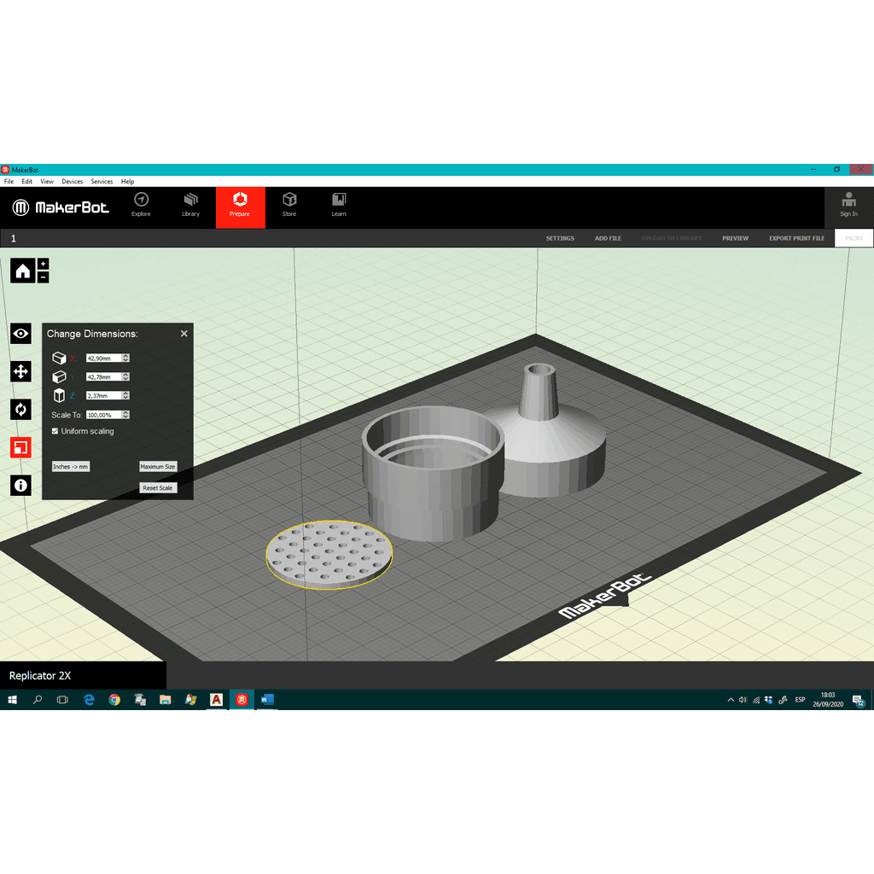
Task: Click the Inches -> mm button
Action: coord(70,467)
